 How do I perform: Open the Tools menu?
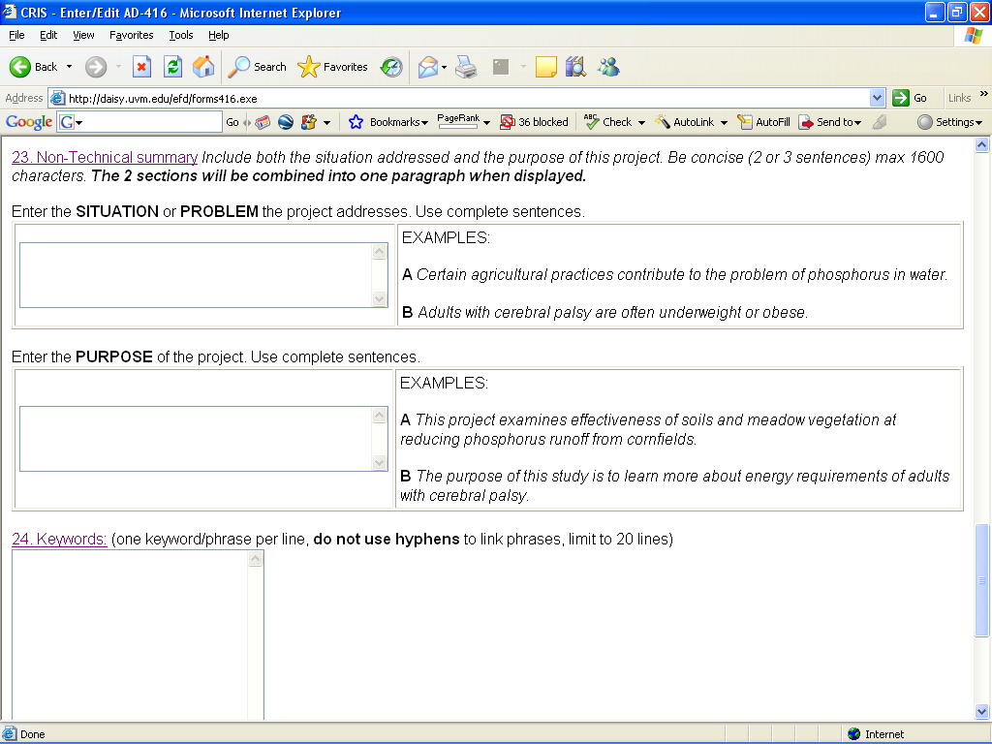tap(181, 35)
